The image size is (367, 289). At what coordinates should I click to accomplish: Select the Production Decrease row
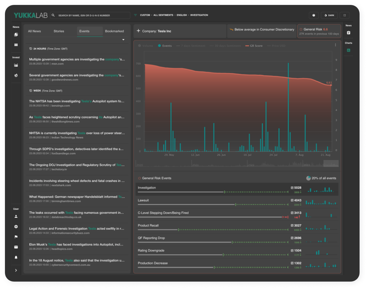pos(237,265)
